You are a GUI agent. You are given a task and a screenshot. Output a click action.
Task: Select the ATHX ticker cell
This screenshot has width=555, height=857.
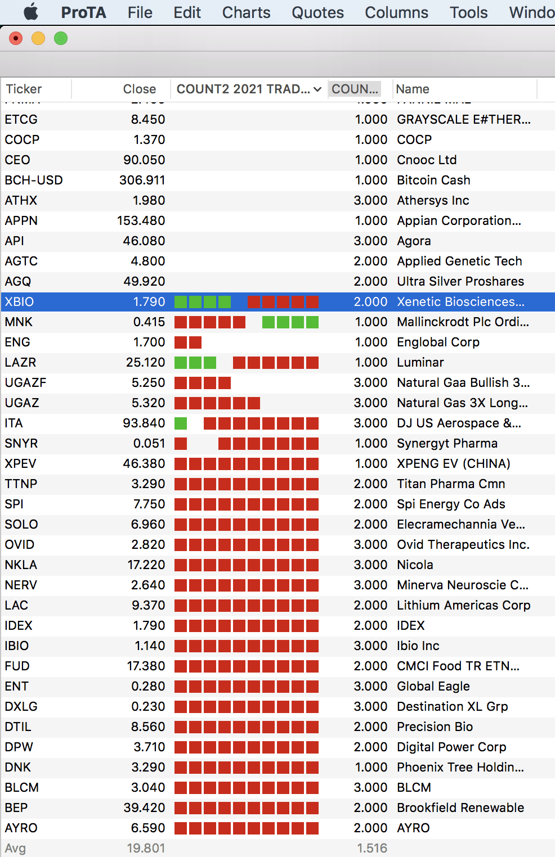click(21, 200)
